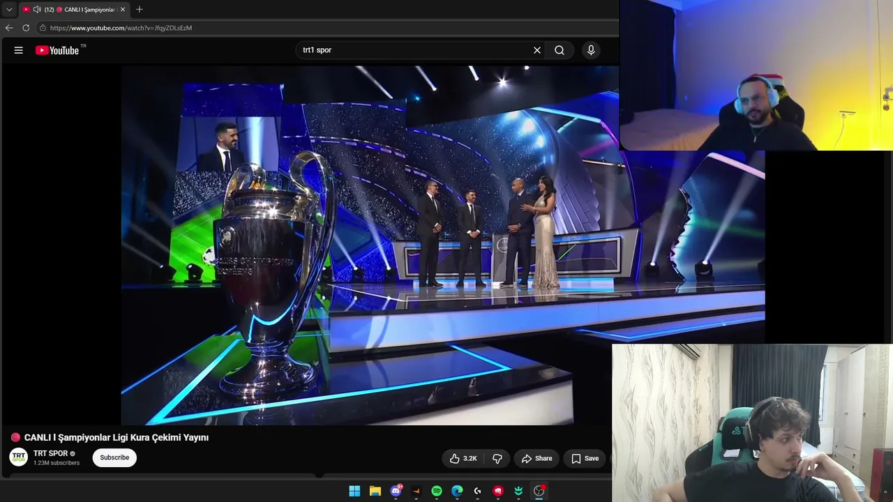The height and width of the screenshot is (502, 893).
Task: Open File Explorer from the taskbar
Action: coord(375,491)
